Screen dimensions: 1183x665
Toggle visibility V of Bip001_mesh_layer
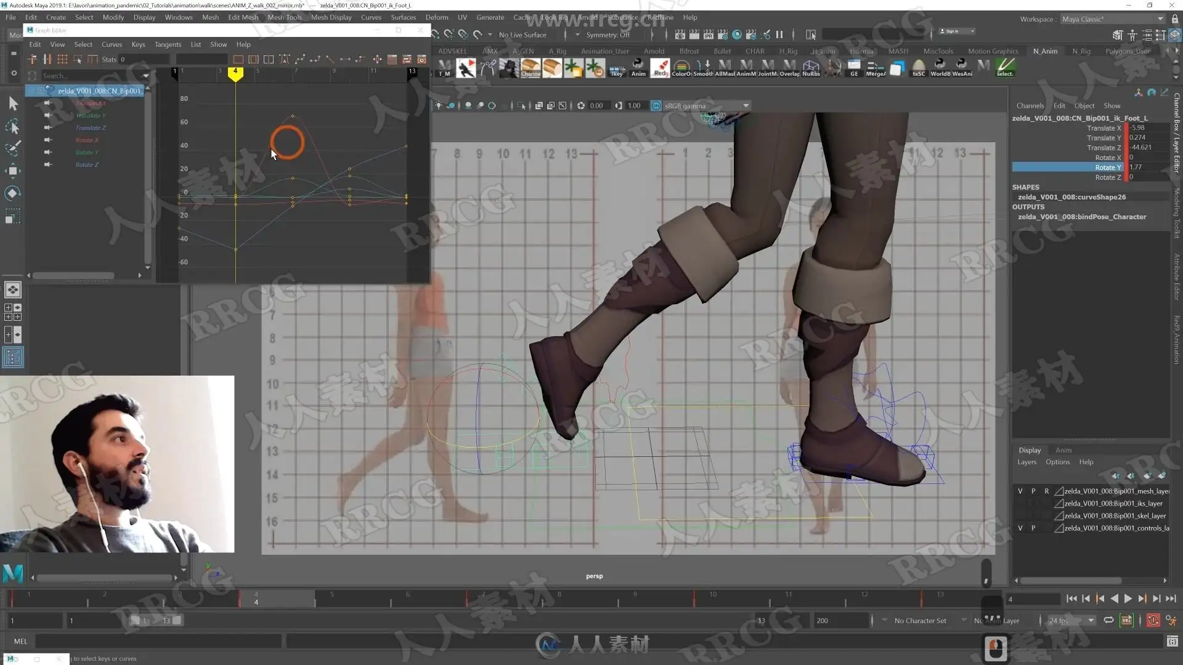[x=1020, y=491]
